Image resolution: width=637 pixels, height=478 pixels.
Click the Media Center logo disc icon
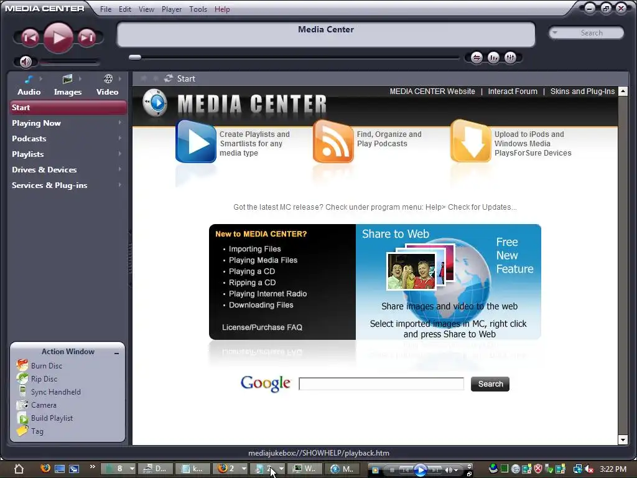[155, 102]
